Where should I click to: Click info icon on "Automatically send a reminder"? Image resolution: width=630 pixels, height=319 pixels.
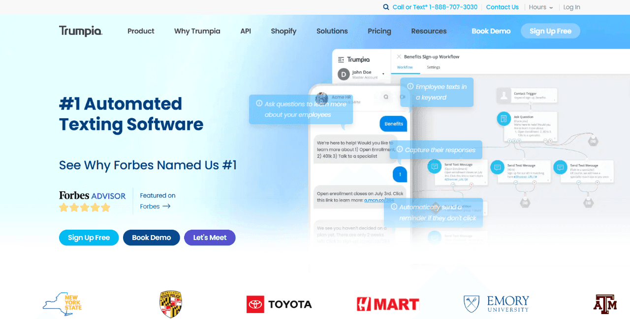pyautogui.click(x=393, y=207)
